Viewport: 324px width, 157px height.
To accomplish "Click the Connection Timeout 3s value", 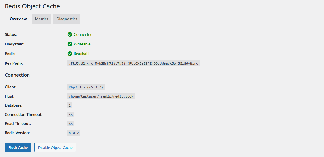I will (71, 114).
